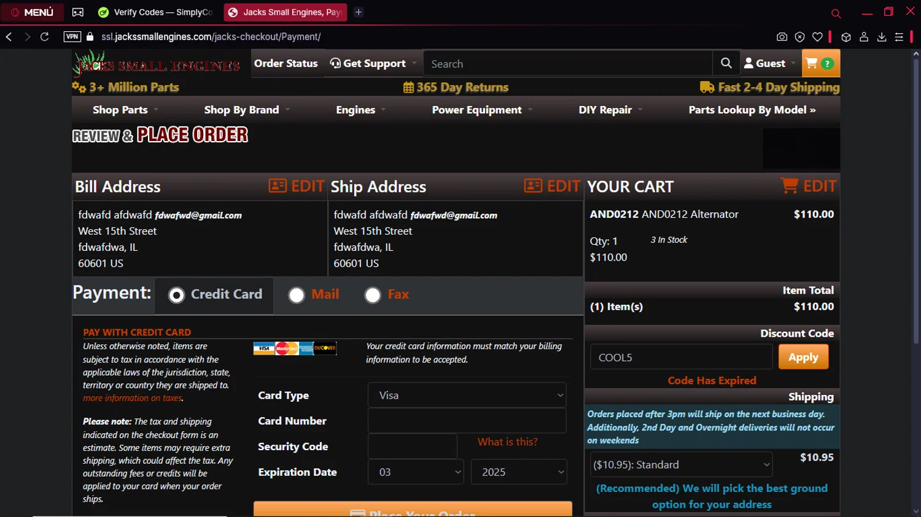
Task: Click the Jacks Small Engines logo
Action: pyautogui.click(x=157, y=64)
